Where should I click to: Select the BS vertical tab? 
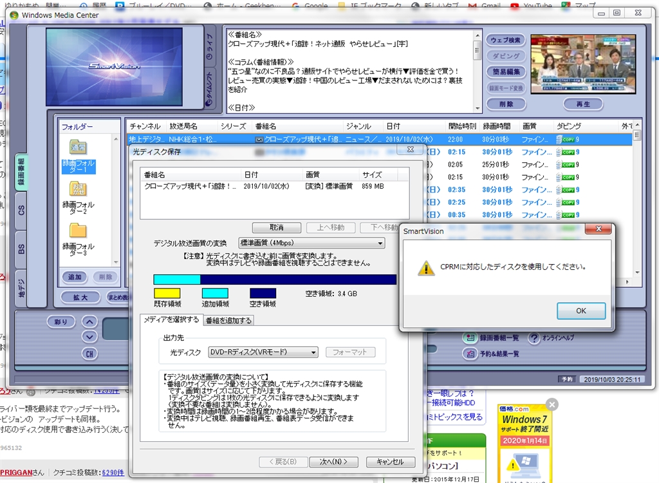coord(21,249)
